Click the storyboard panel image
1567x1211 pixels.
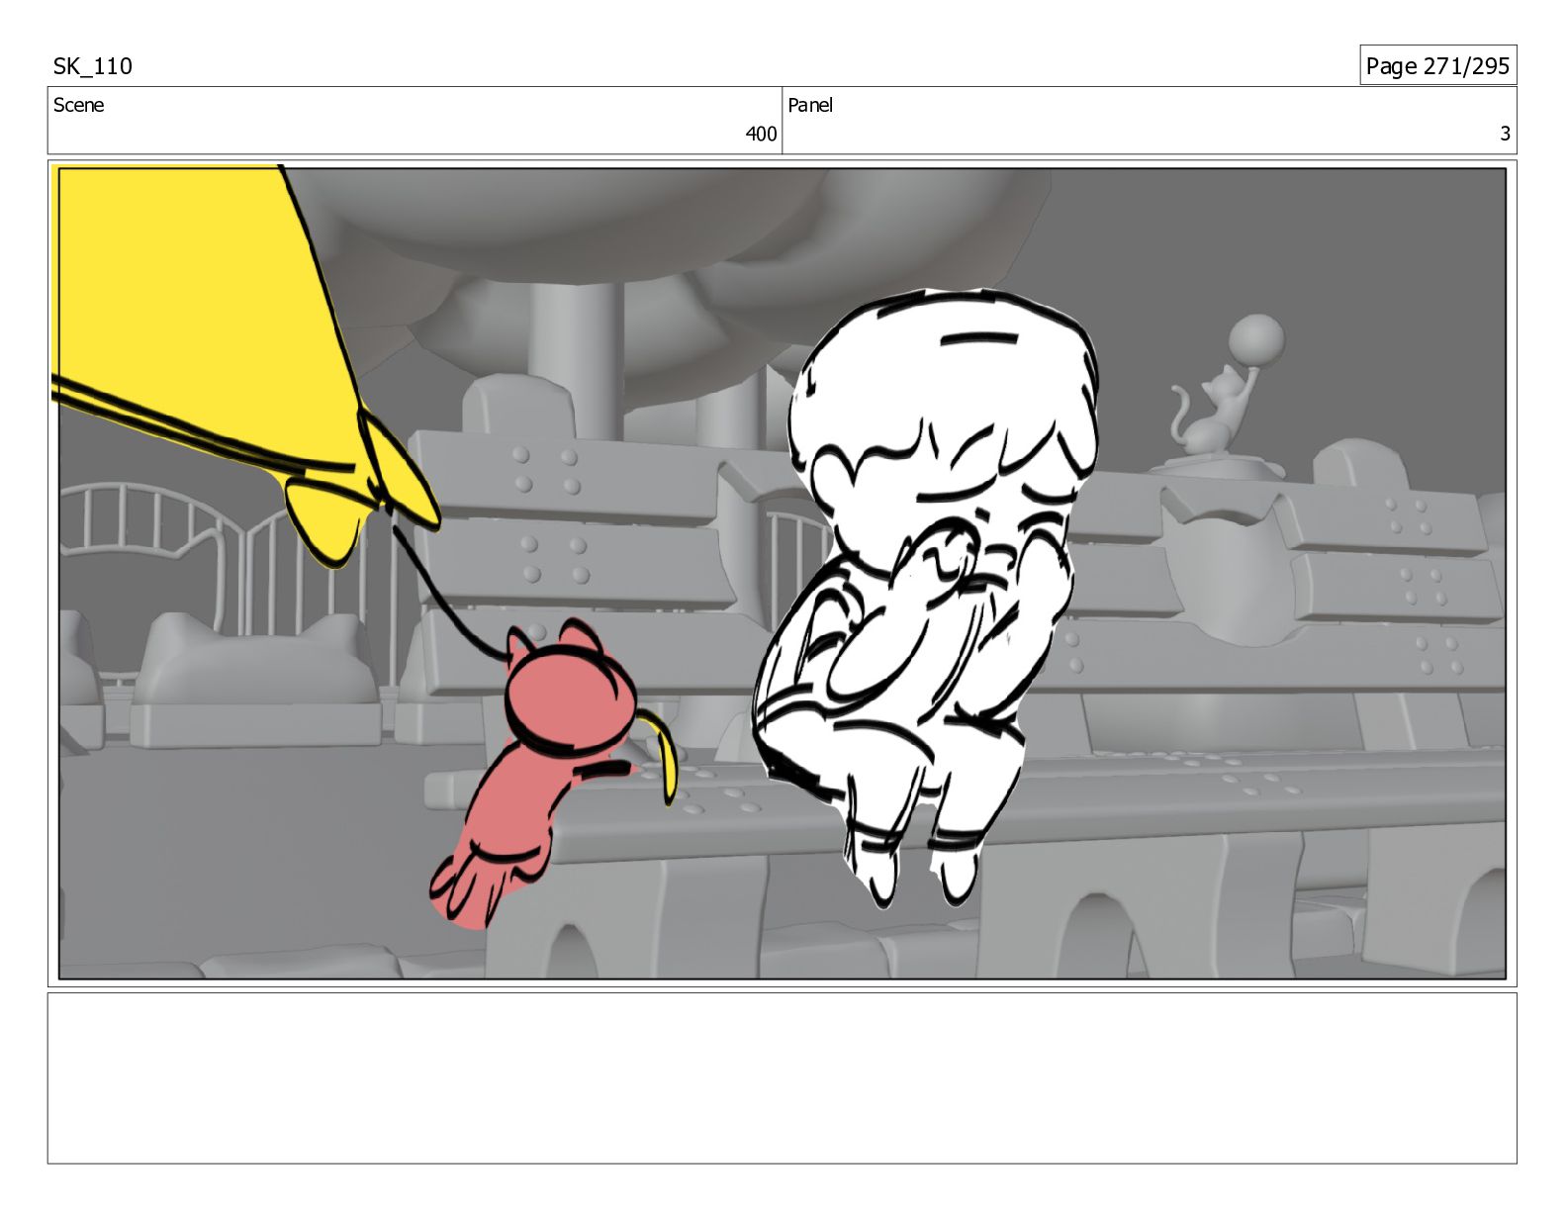(782, 573)
